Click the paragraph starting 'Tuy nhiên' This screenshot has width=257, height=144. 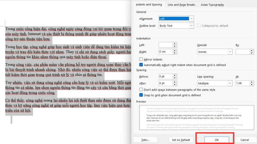point(68,88)
